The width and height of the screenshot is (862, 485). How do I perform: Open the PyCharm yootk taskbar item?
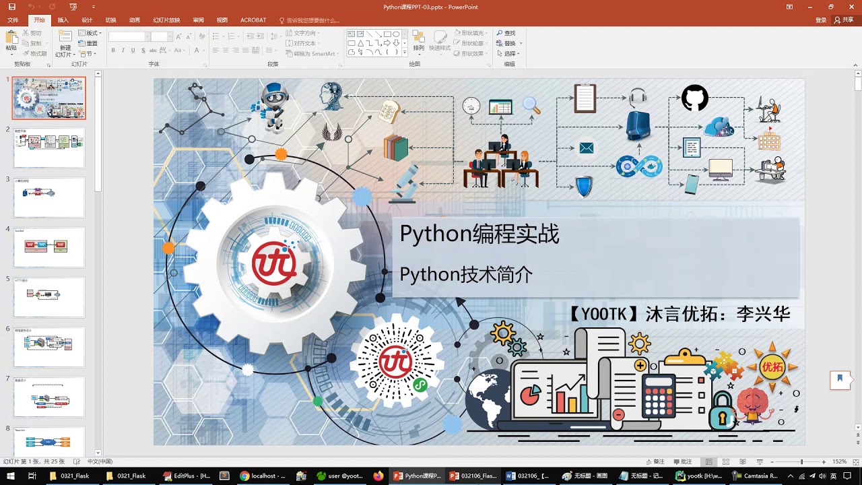(700, 476)
